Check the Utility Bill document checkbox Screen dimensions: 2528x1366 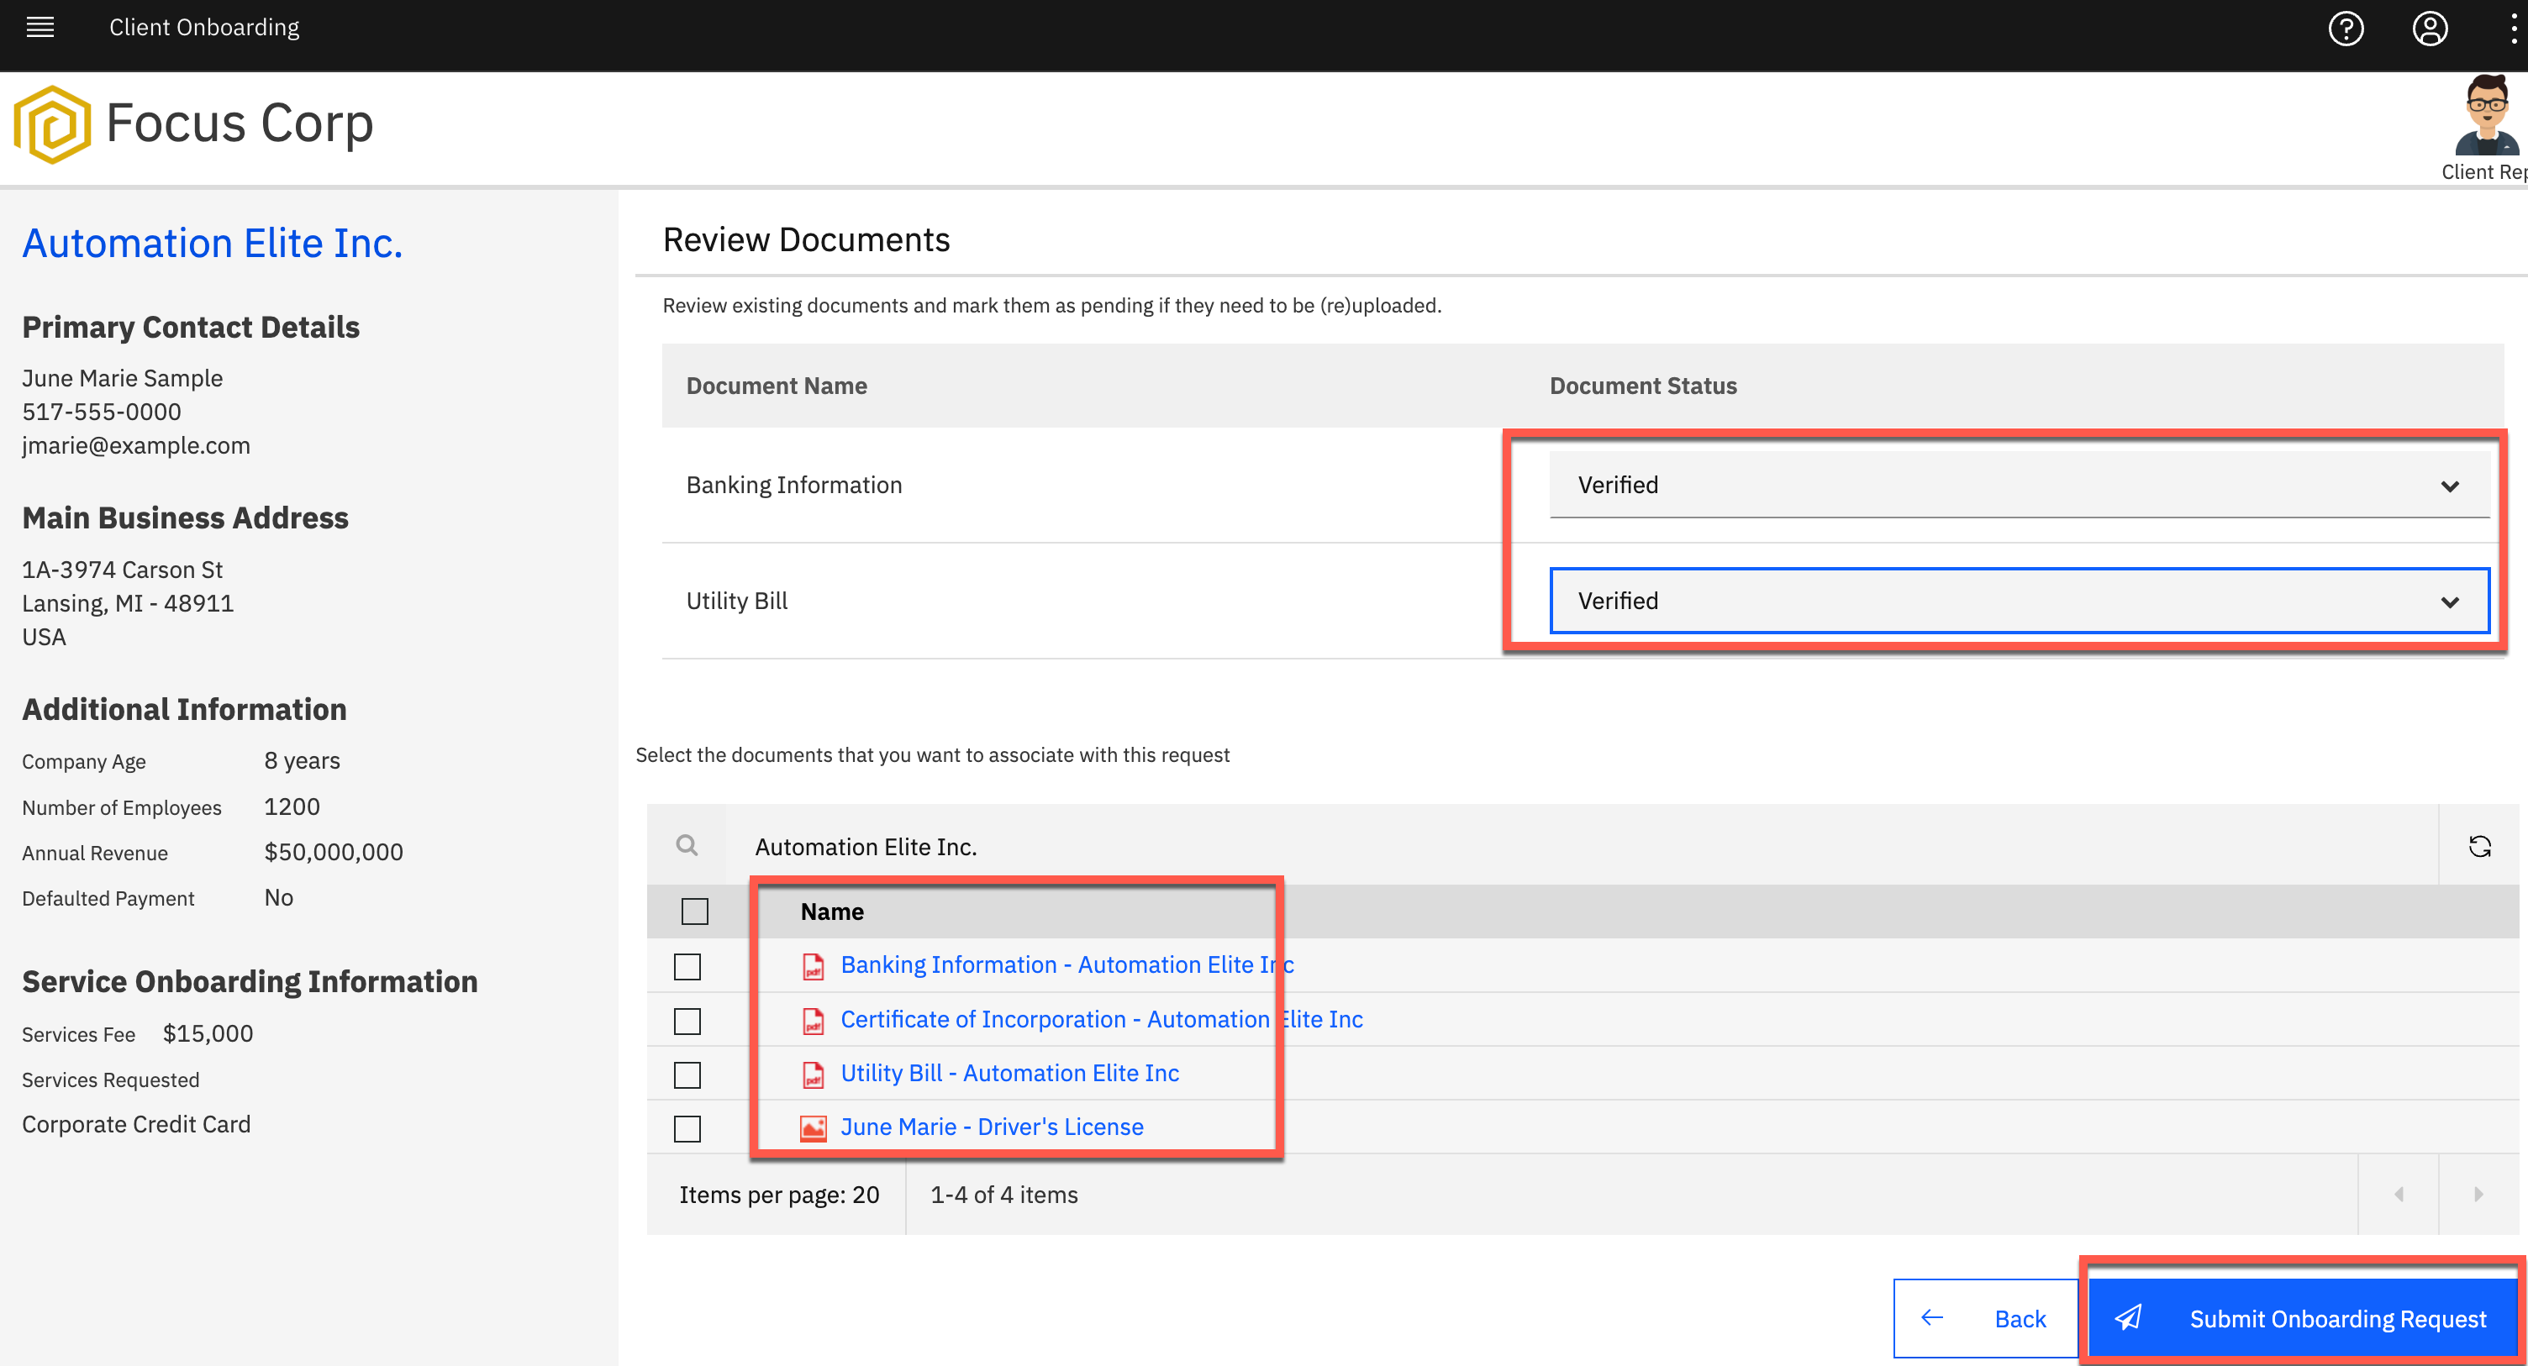point(687,1075)
